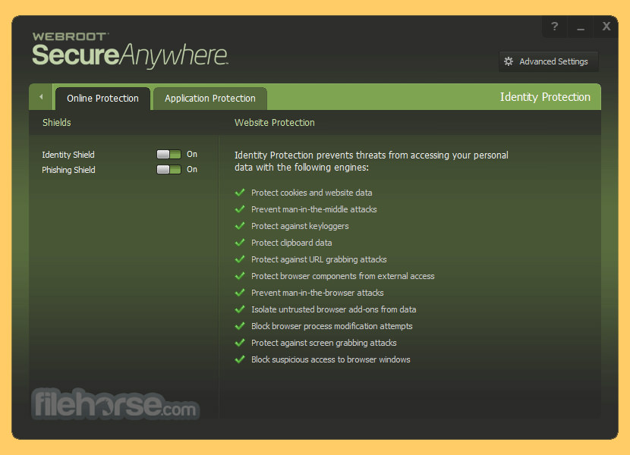Click 'Protect against URL grabbing attacks' text

point(319,259)
